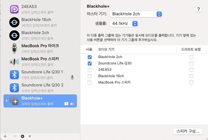Remove selected device with minus button
Screen dimensions: 208x140
pyautogui.click(x=15, y=136)
